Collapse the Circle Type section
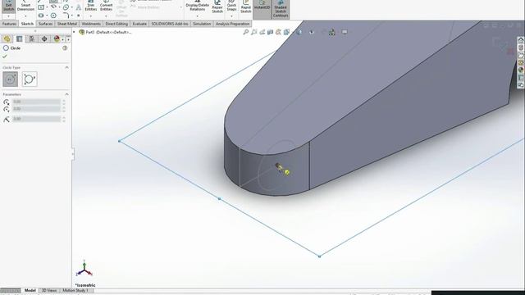 (x=66, y=67)
